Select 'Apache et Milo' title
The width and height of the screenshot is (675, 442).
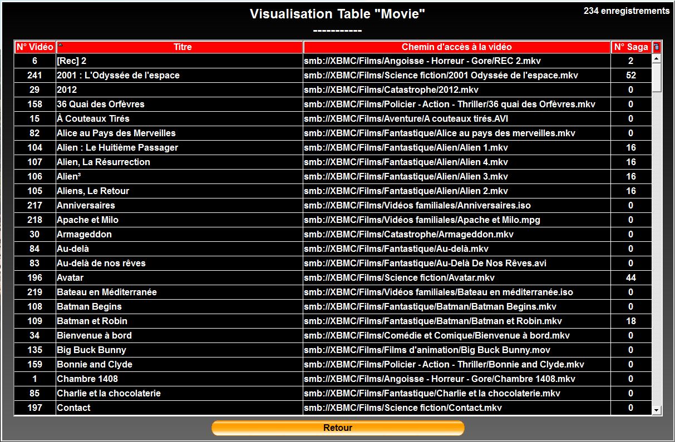tap(87, 220)
